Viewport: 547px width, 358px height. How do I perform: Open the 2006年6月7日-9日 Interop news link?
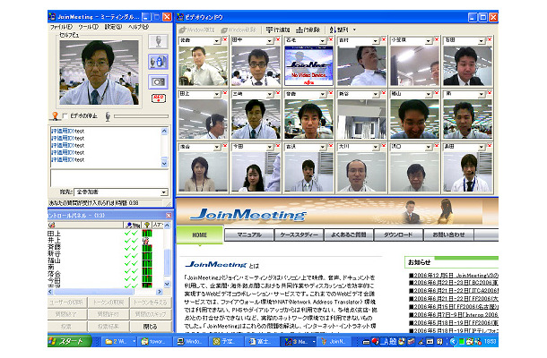454,315
